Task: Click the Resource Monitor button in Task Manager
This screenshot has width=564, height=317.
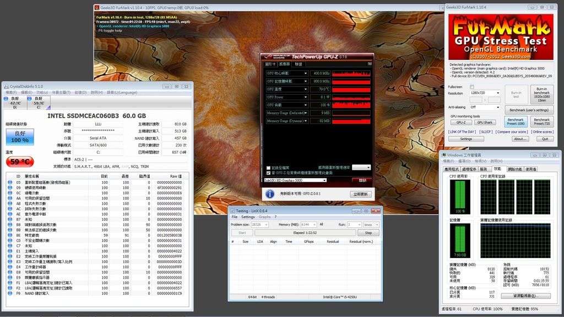Action: coord(525,296)
